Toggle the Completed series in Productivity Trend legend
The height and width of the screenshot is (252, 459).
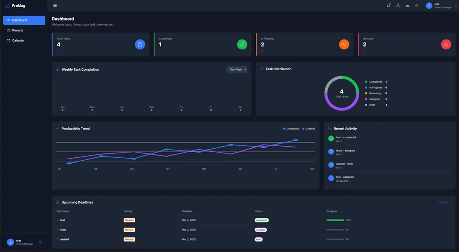tap(291, 129)
